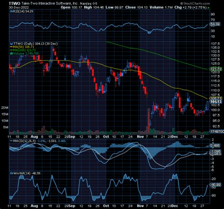Click the 0.486 value tag on the MACD axis

click(215, 146)
